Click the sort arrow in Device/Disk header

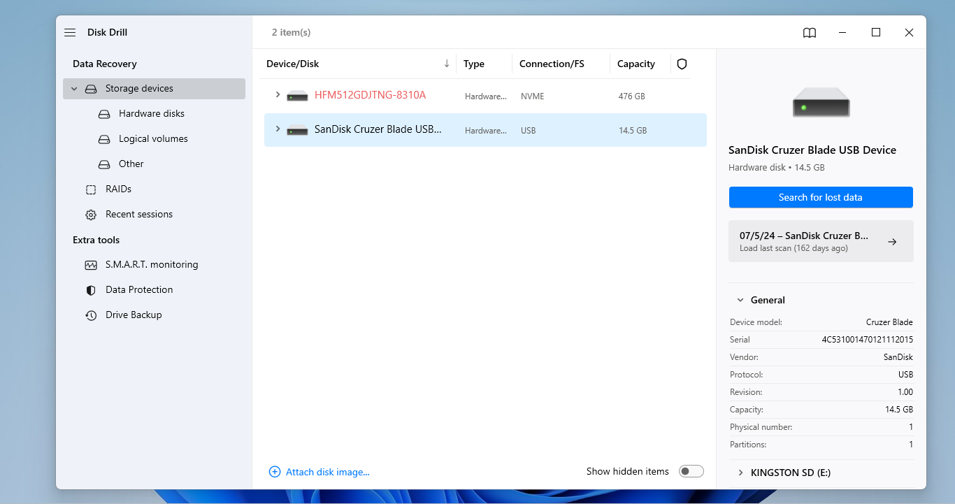(x=447, y=64)
